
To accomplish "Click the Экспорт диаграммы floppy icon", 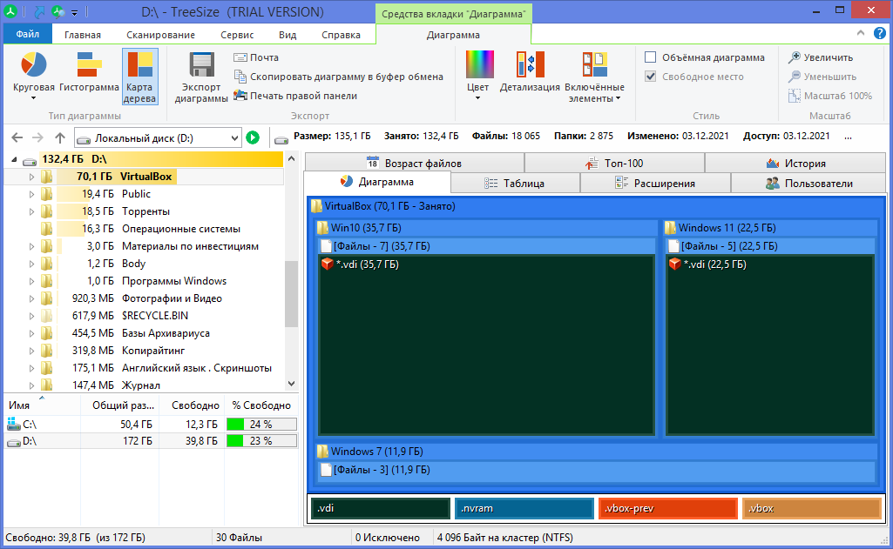I will [x=201, y=65].
